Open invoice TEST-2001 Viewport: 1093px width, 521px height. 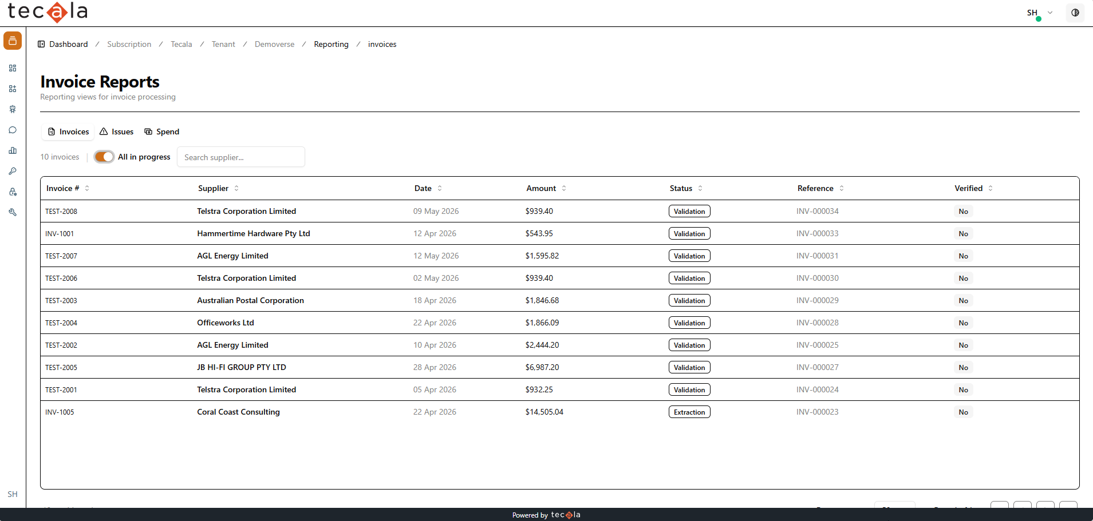(x=61, y=389)
